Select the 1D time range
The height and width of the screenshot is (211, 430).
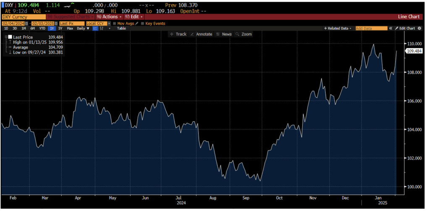tap(6, 28)
